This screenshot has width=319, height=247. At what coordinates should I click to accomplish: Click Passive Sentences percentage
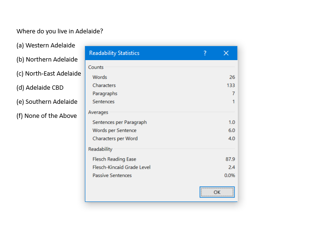230,175
